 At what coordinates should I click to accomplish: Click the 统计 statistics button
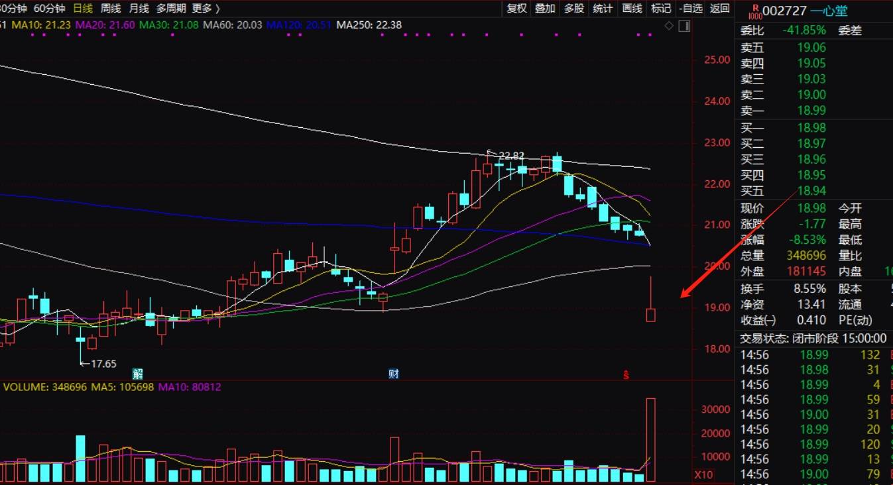tap(603, 9)
